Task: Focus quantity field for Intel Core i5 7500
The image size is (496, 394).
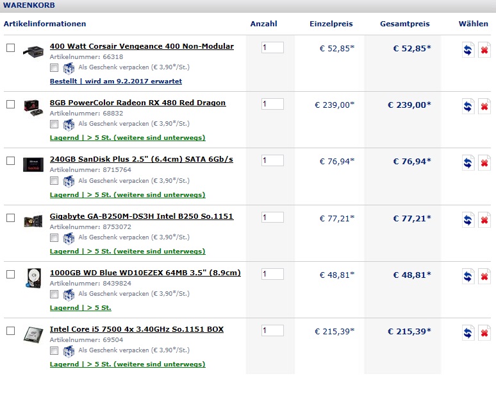Action: pos(272,330)
